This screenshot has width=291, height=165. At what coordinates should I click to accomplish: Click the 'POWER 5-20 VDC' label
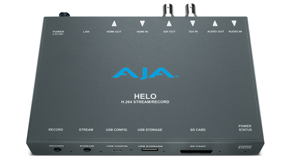[58, 33]
